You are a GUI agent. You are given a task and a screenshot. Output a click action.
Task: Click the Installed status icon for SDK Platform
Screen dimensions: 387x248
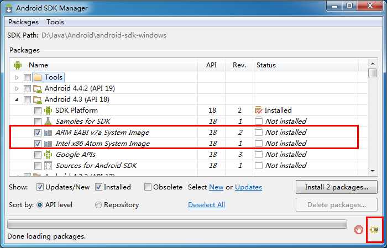(258, 110)
